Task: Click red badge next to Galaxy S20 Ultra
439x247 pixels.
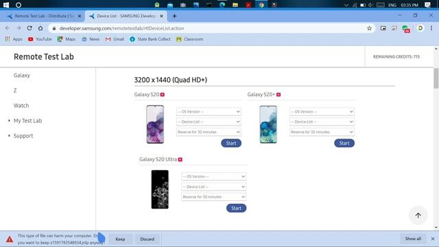Action: point(180,160)
